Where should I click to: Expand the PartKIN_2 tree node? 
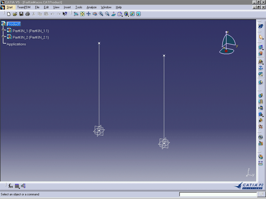[4, 37]
